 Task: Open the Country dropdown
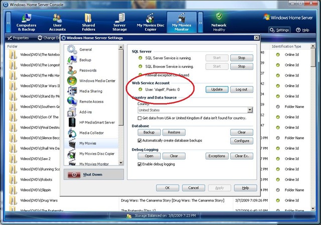coord(250,110)
